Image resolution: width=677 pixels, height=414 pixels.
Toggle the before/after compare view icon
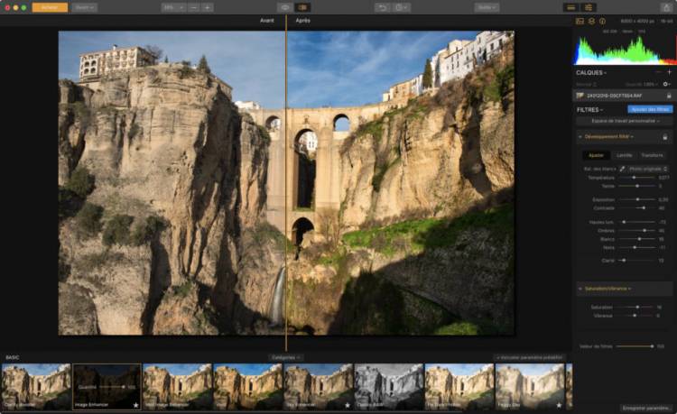click(303, 7)
